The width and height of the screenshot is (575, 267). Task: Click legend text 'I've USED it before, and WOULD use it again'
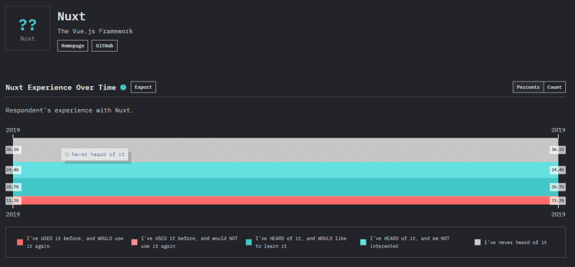click(74, 242)
